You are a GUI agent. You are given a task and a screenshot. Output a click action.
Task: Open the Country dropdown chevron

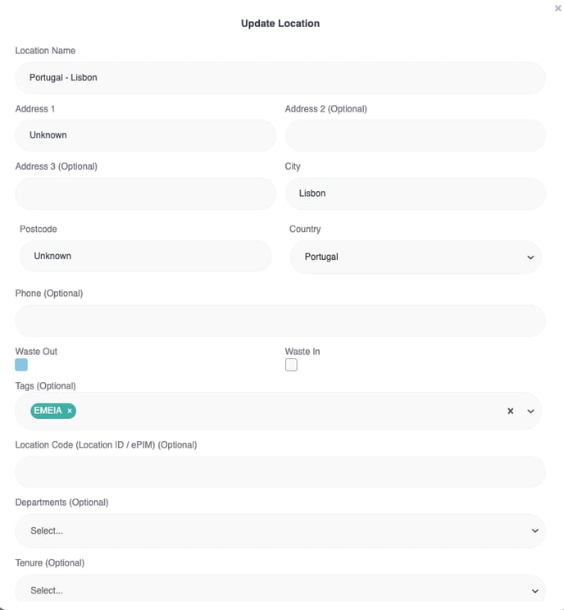click(x=530, y=257)
